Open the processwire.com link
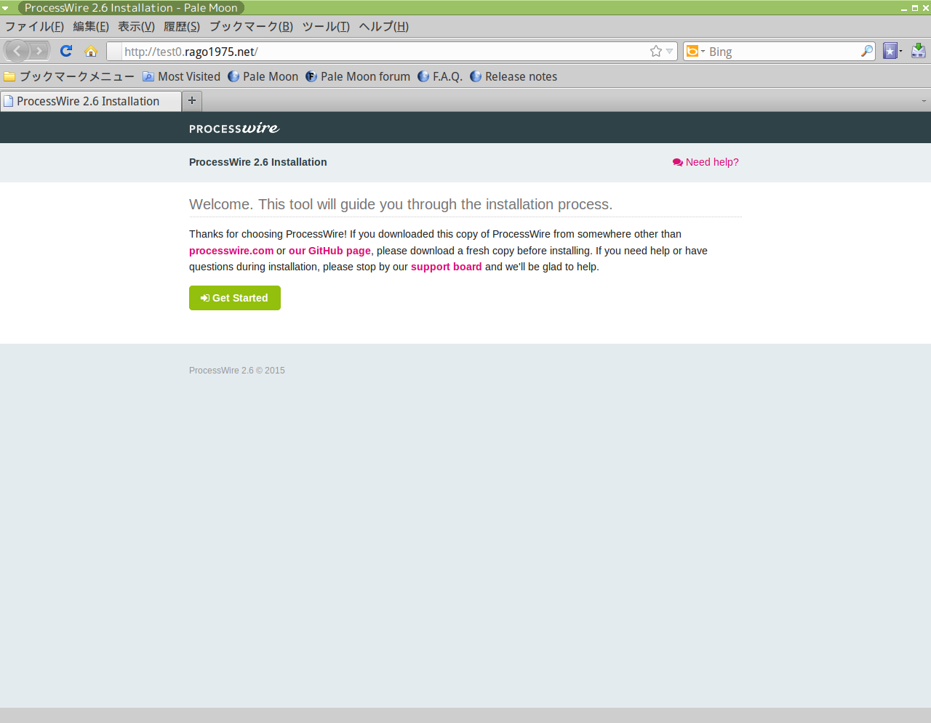 point(231,251)
